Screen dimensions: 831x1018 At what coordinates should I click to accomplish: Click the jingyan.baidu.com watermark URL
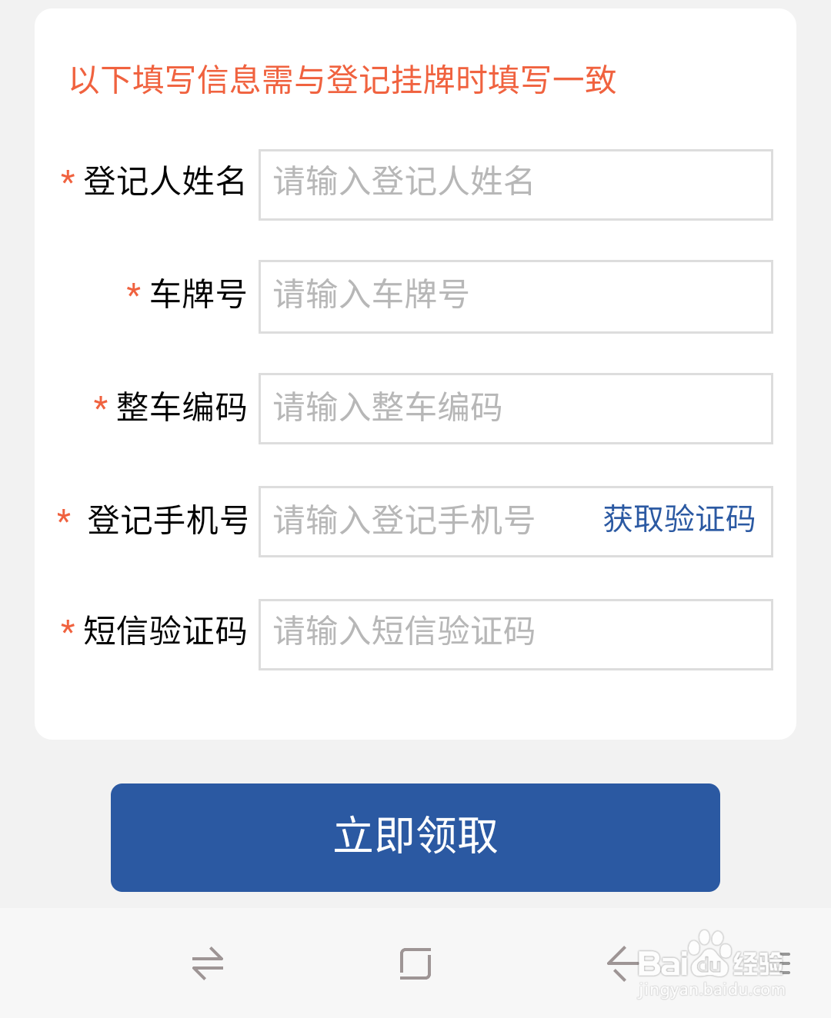pos(711,990)
